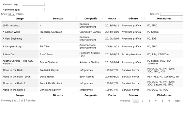Click company Artefacts Studios cell
This screenshot has height=138, width=184.
91,62
